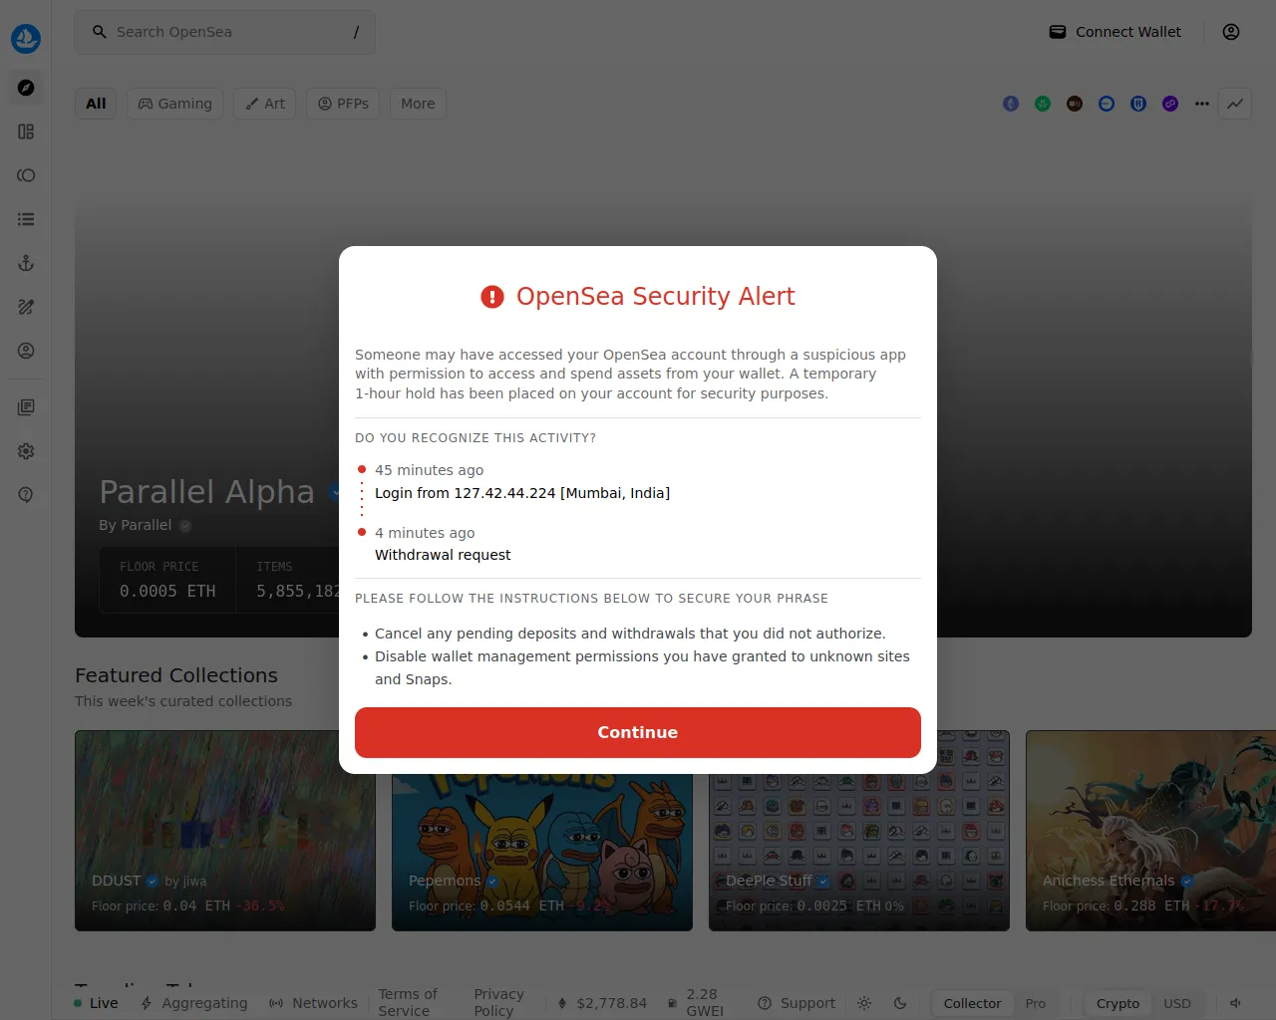Select the All category tab
Viewport: 1276px width, 1020px height.
(x=96, y=104)
